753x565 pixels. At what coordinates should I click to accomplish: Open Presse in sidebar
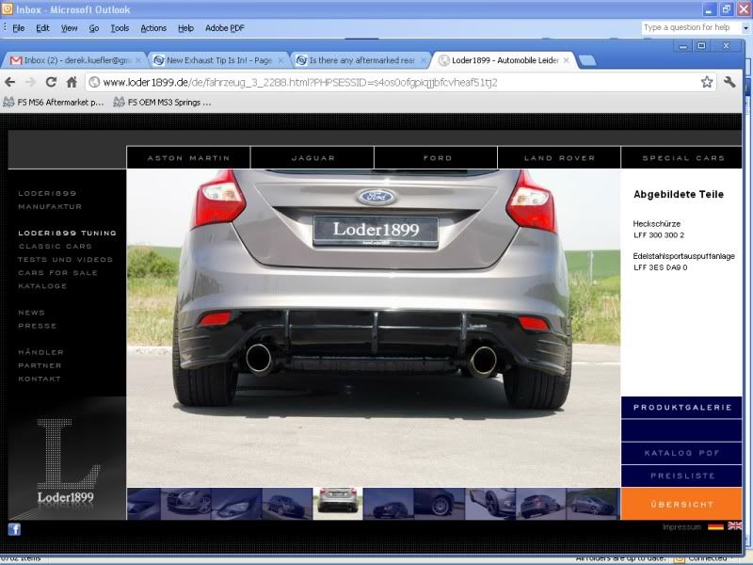point(38,326)
